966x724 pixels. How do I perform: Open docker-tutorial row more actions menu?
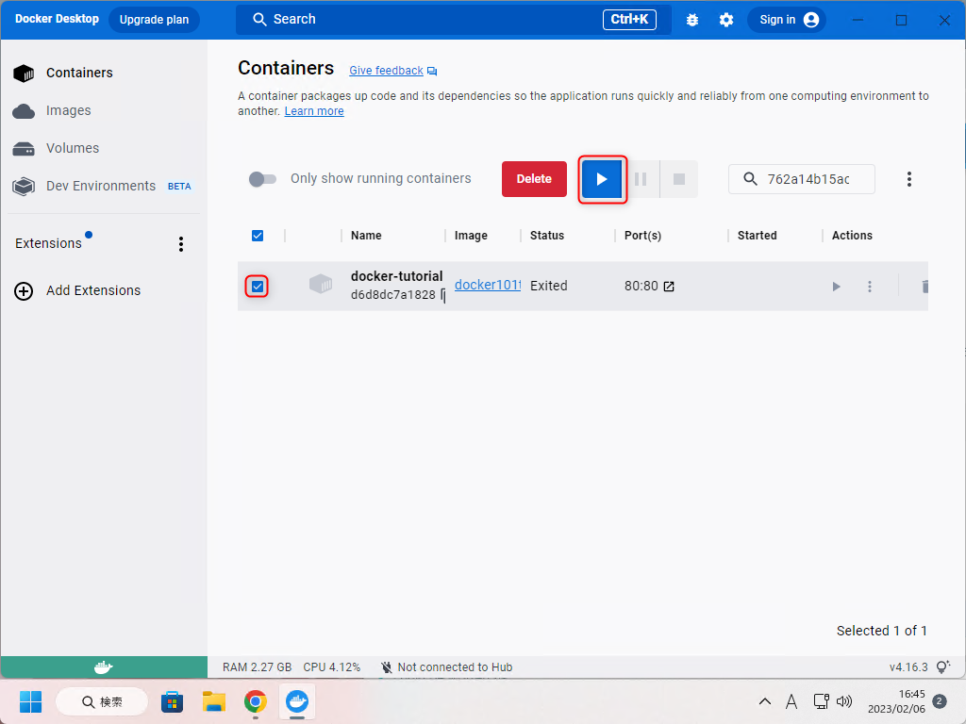pos(869,287)
